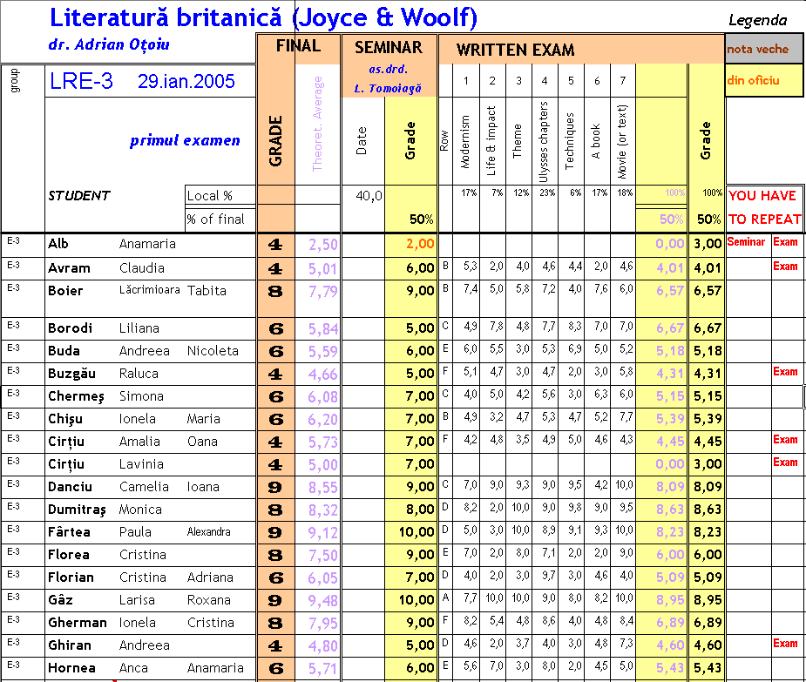
Task: Click the 'Theoret. Average' column header
Action: 317,124
